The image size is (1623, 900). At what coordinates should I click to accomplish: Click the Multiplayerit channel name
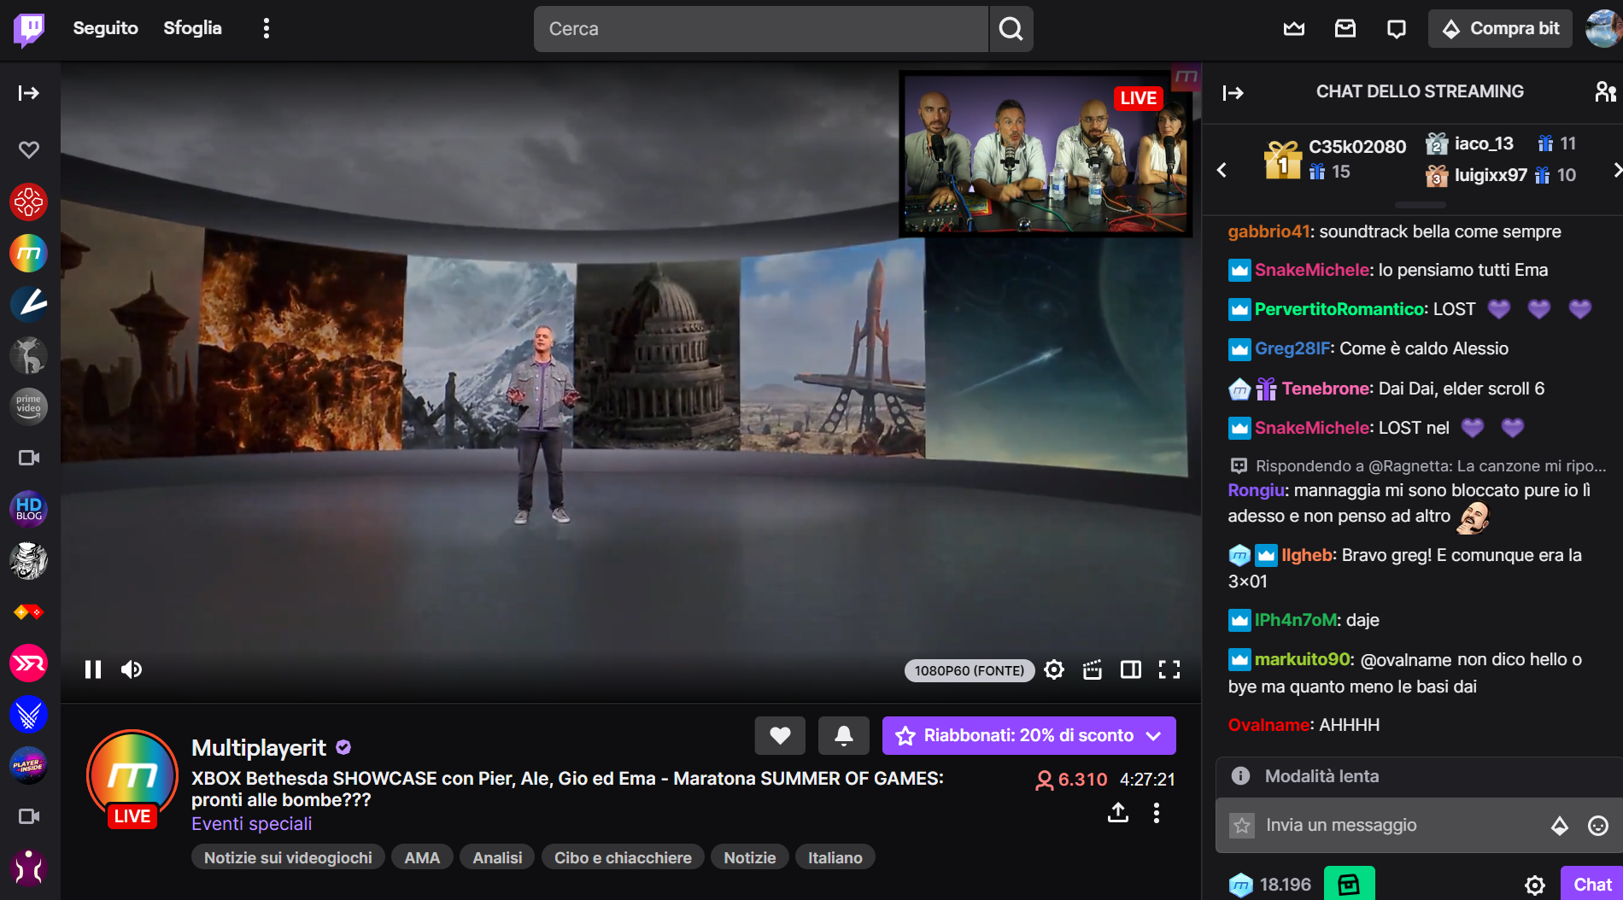click(259, 748)
